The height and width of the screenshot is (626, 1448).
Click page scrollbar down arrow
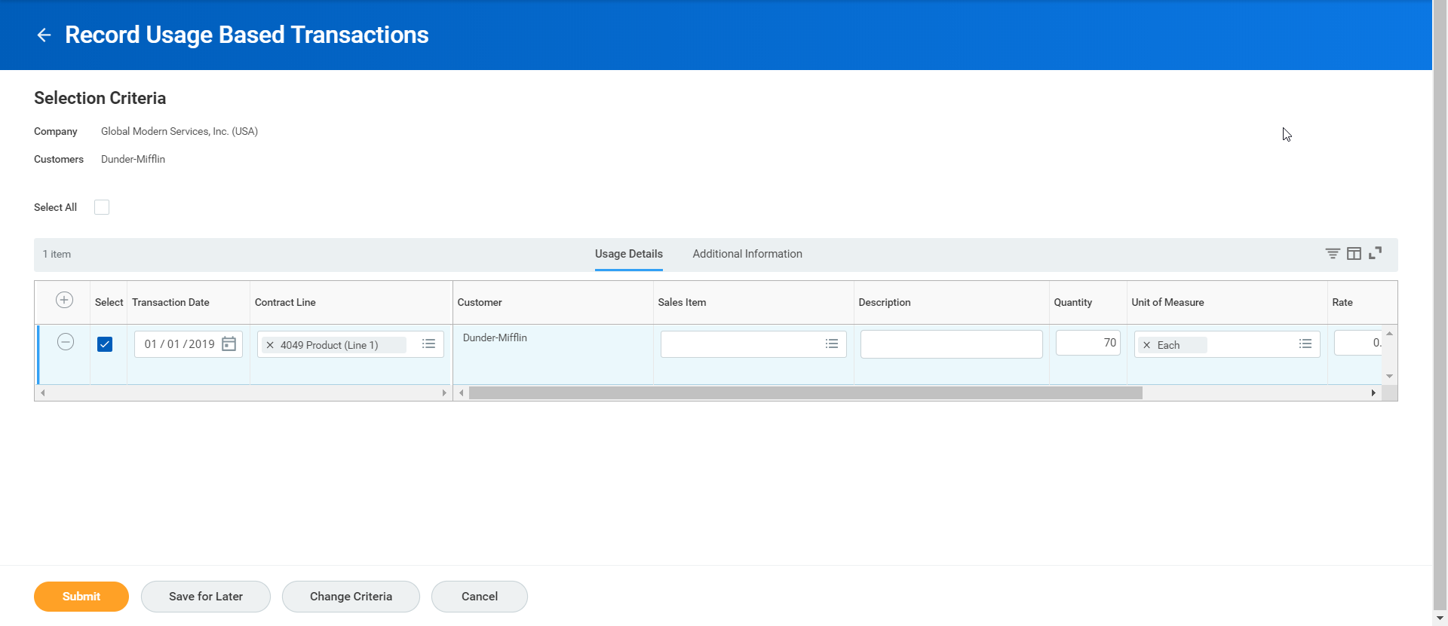(x=1440, y=618)
